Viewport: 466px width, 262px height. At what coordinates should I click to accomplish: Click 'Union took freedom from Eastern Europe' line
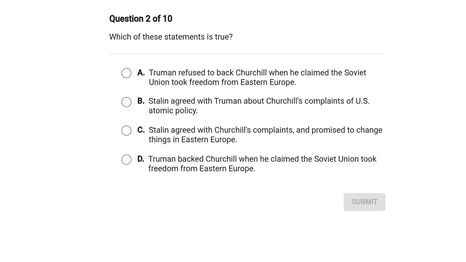(222, 82)
